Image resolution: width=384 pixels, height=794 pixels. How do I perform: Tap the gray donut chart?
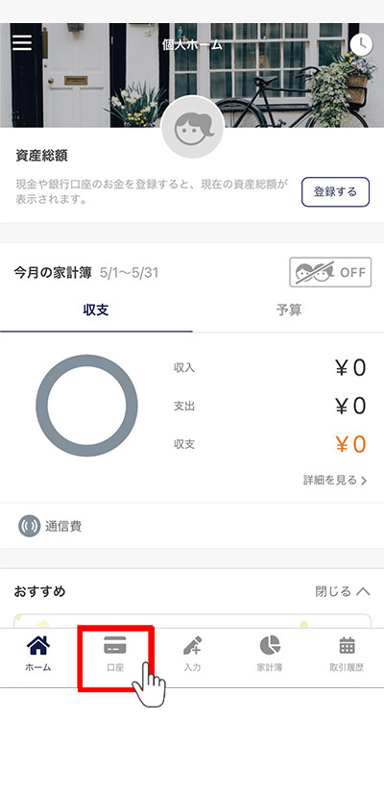[x=86, y=406]
